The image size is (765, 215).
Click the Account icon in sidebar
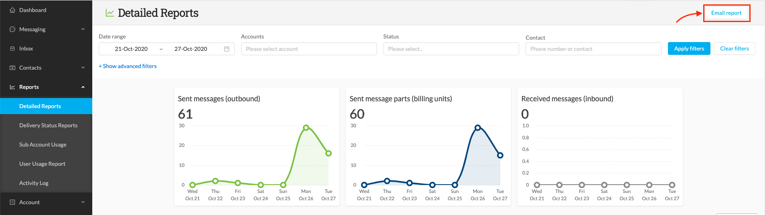click(12, 202)
